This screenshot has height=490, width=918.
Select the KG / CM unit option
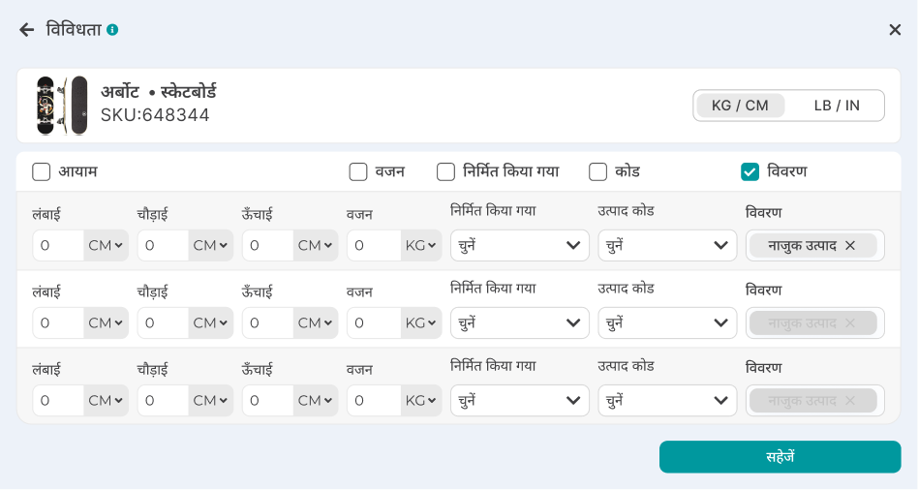(x=740, y=106)
